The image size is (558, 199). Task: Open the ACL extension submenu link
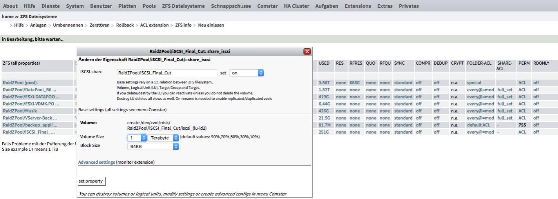[154, 25]
